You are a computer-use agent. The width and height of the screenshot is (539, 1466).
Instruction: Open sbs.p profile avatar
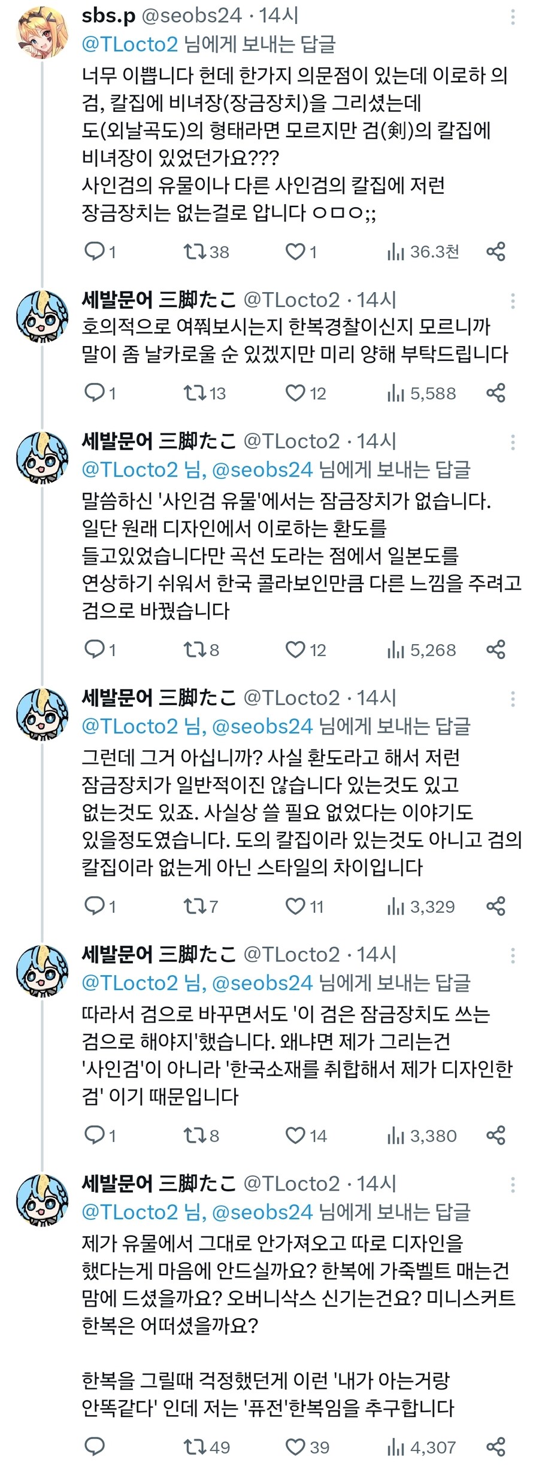(42, 33)
